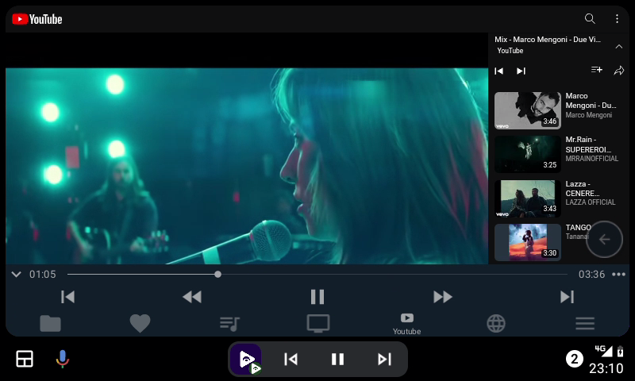The image size is (635, 381).
Task: Open Mr.Rain SUPEREROI video thumbnail
Action: 527,154
